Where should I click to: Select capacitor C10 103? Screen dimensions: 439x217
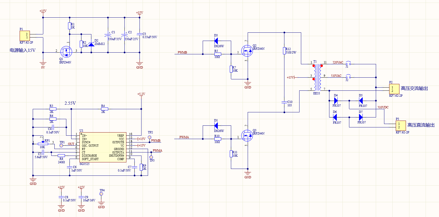pos(284,102)
